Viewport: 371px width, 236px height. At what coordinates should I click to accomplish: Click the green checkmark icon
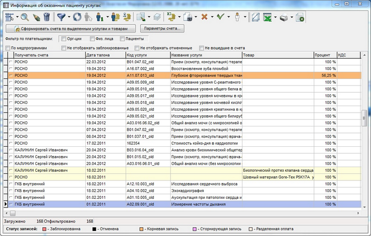point(220,16)
